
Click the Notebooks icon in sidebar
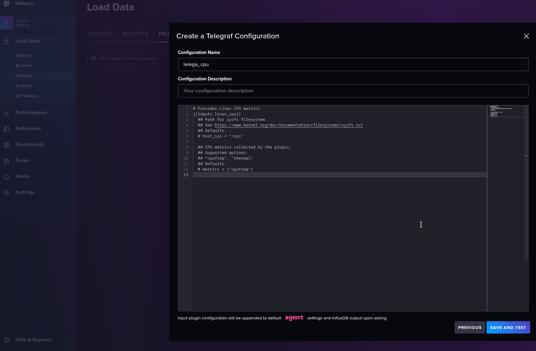(6, 129)
